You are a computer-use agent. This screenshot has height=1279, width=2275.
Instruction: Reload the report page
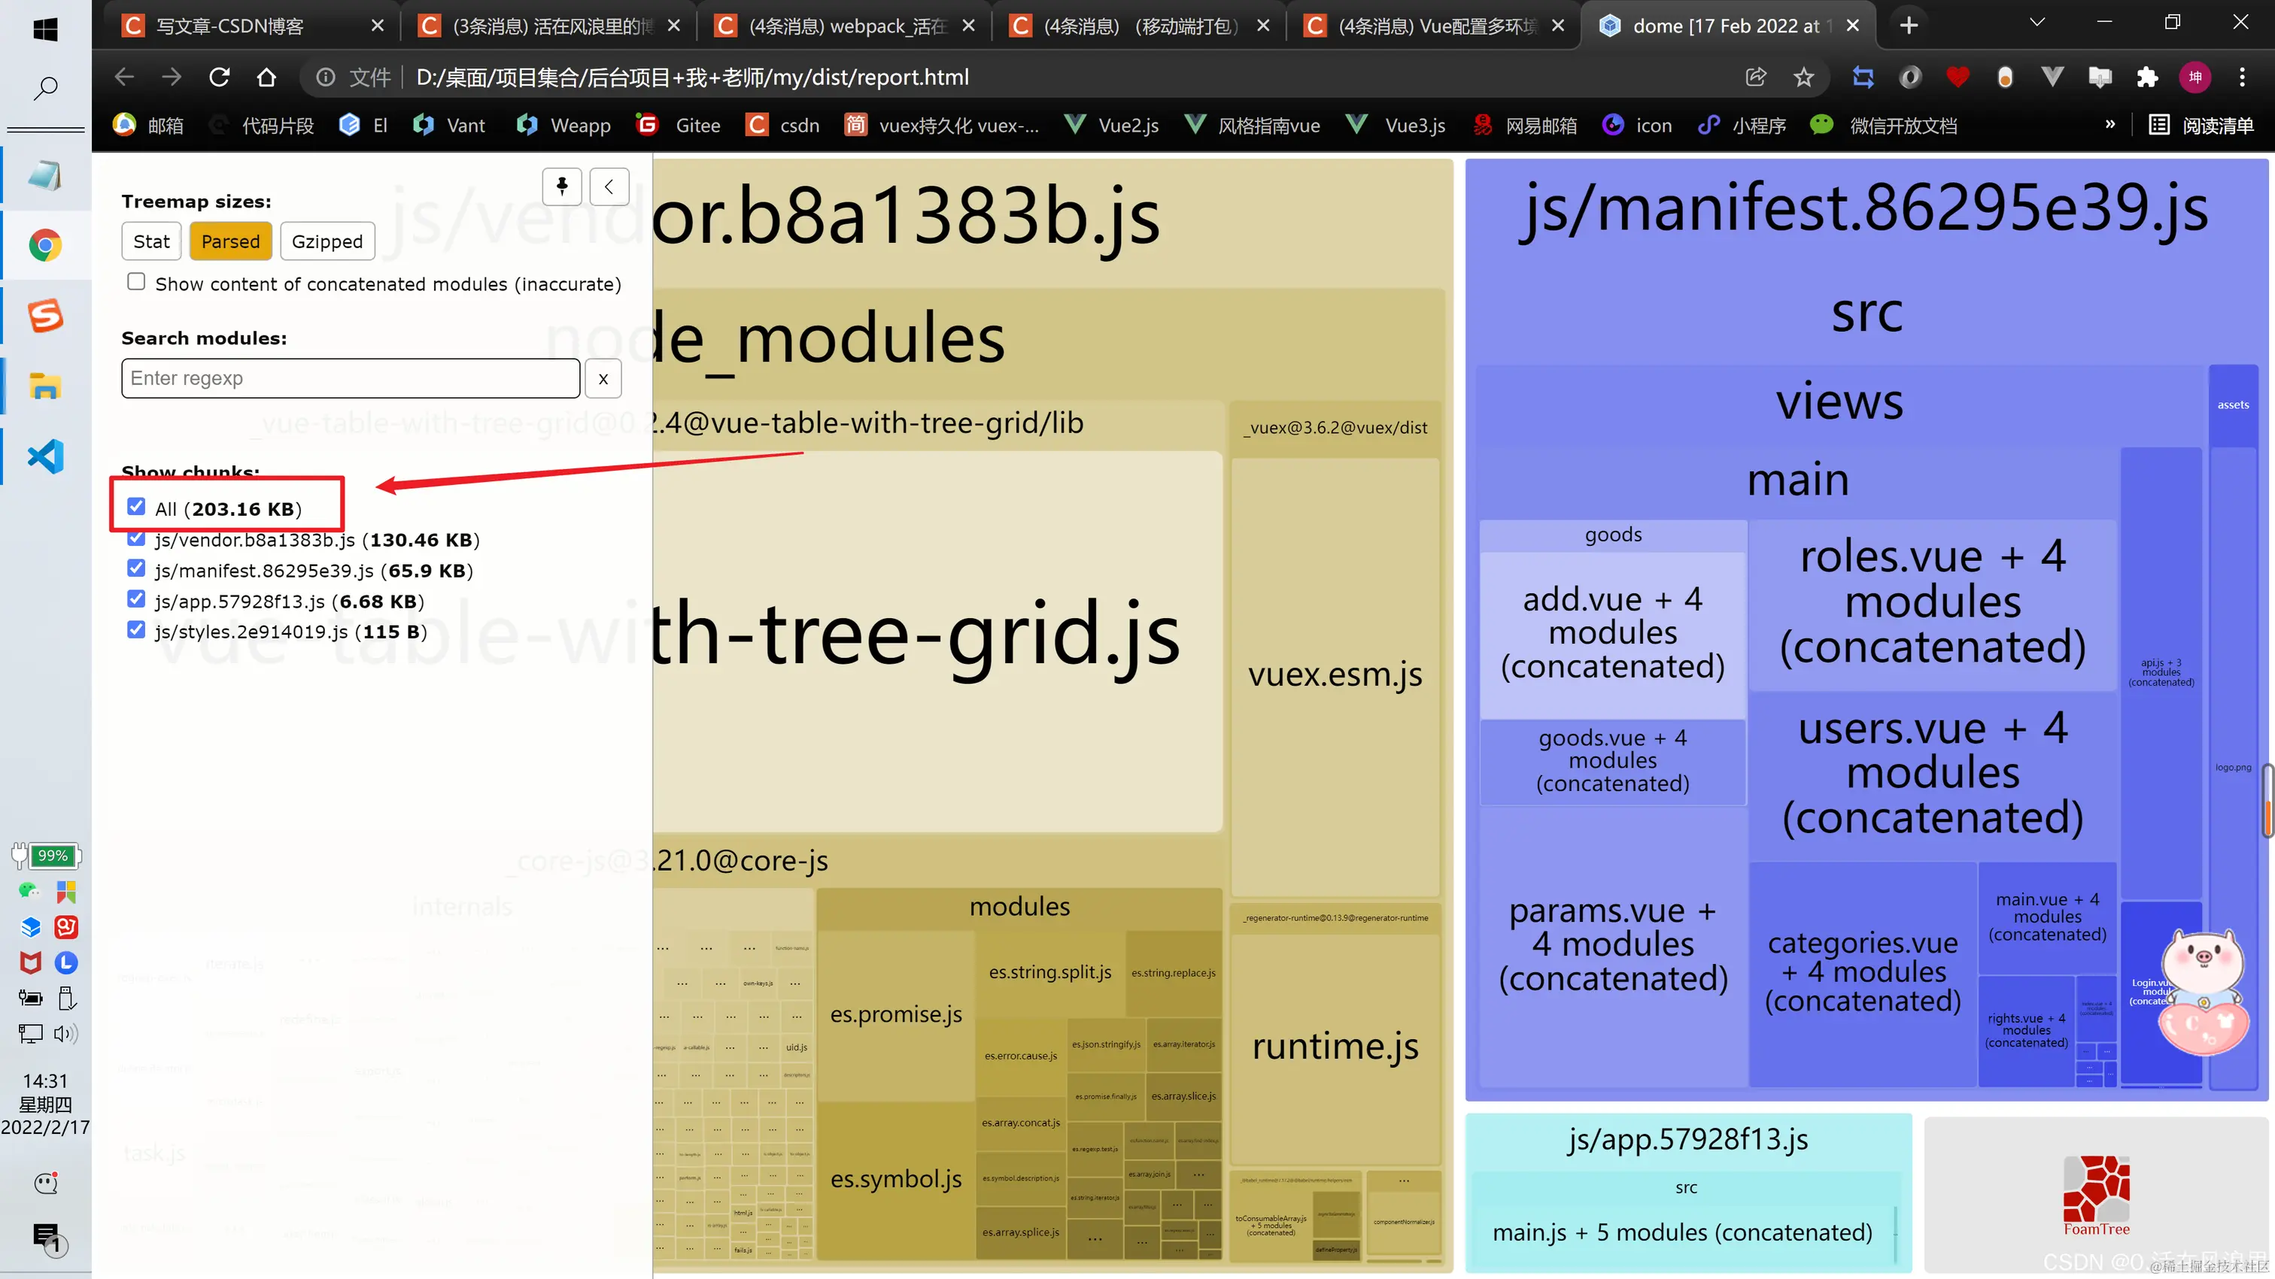[x=219, y=77]
